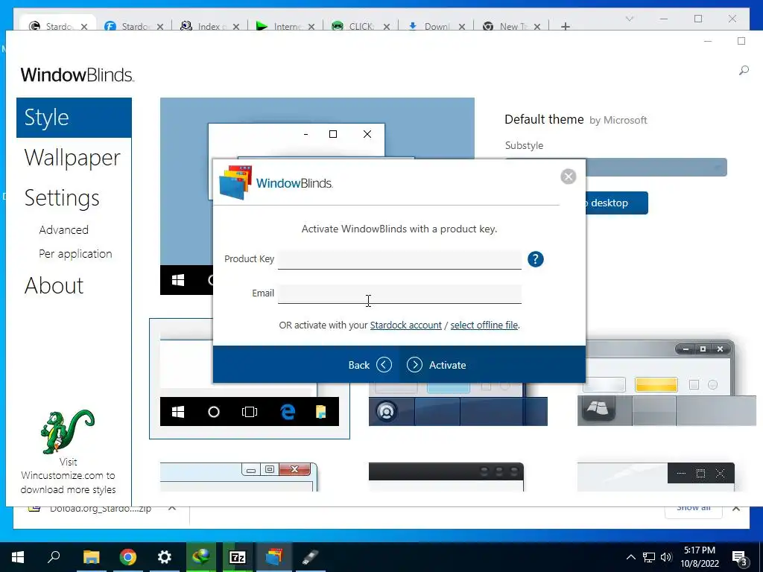Open the Advanced settings sub-item

64,229
